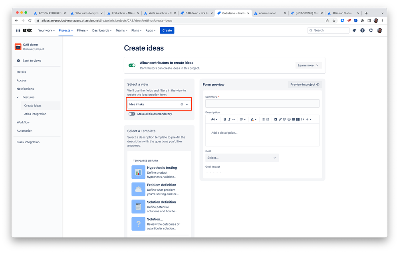Click Learn more button

(308, 65)
